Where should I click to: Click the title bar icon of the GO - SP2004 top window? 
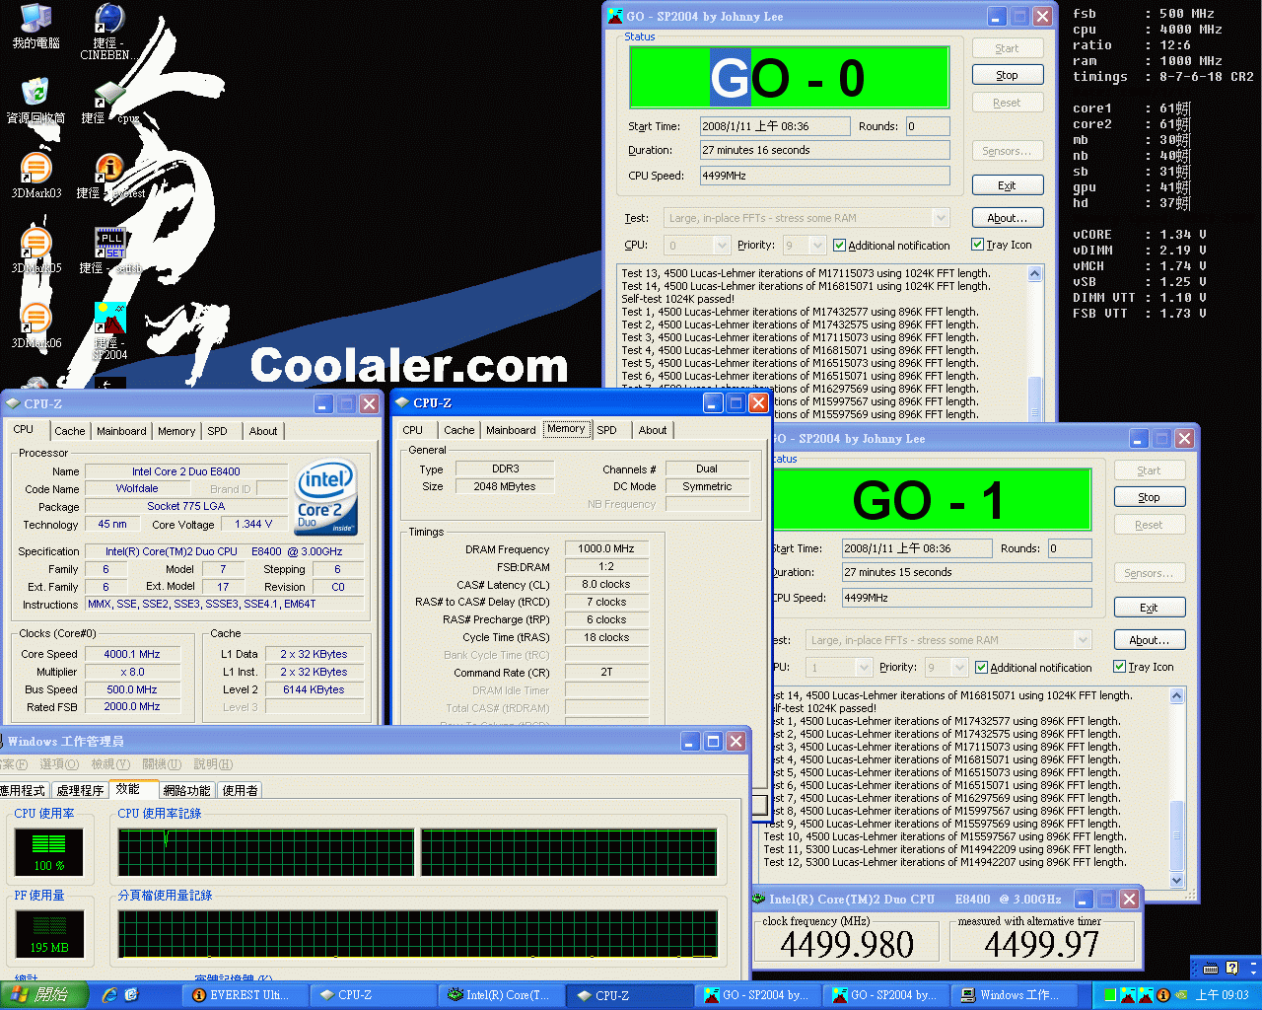pos(615,16)
